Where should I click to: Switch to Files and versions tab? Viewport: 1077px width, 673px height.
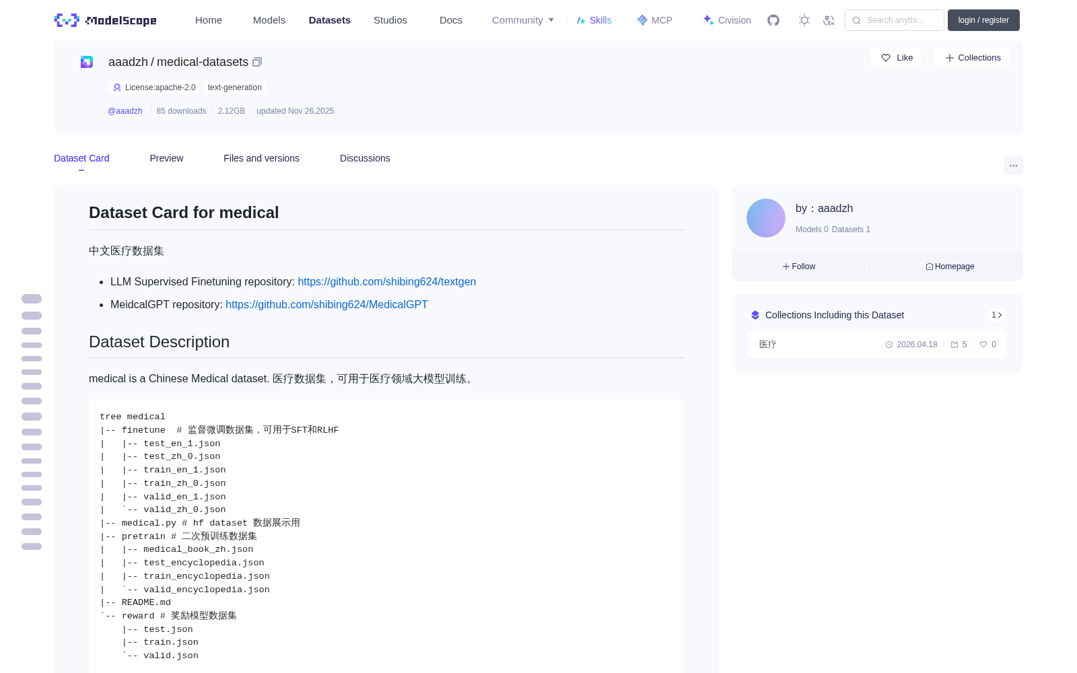pos(261,158)
